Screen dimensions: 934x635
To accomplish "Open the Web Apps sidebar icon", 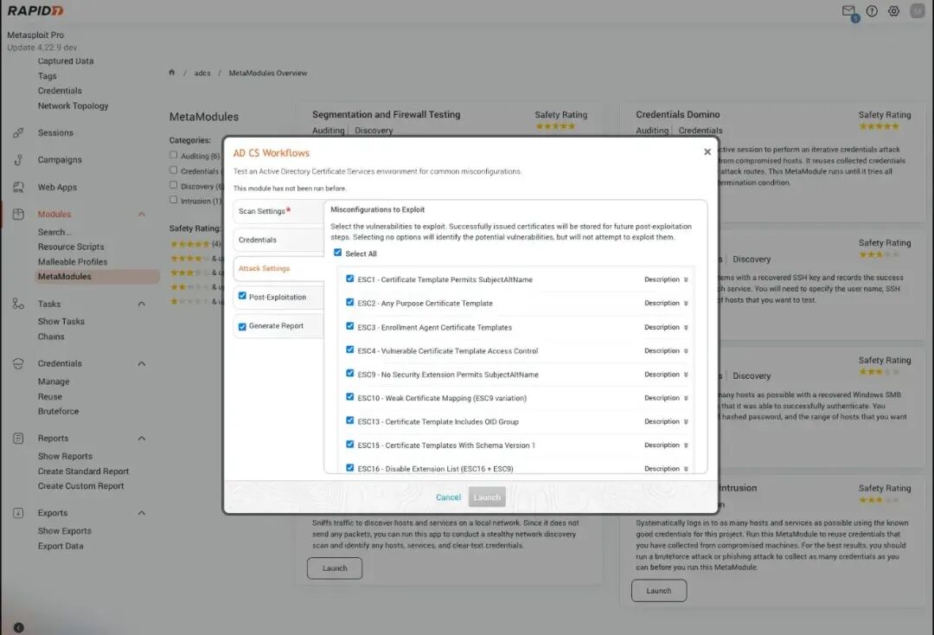I will 19,186.
